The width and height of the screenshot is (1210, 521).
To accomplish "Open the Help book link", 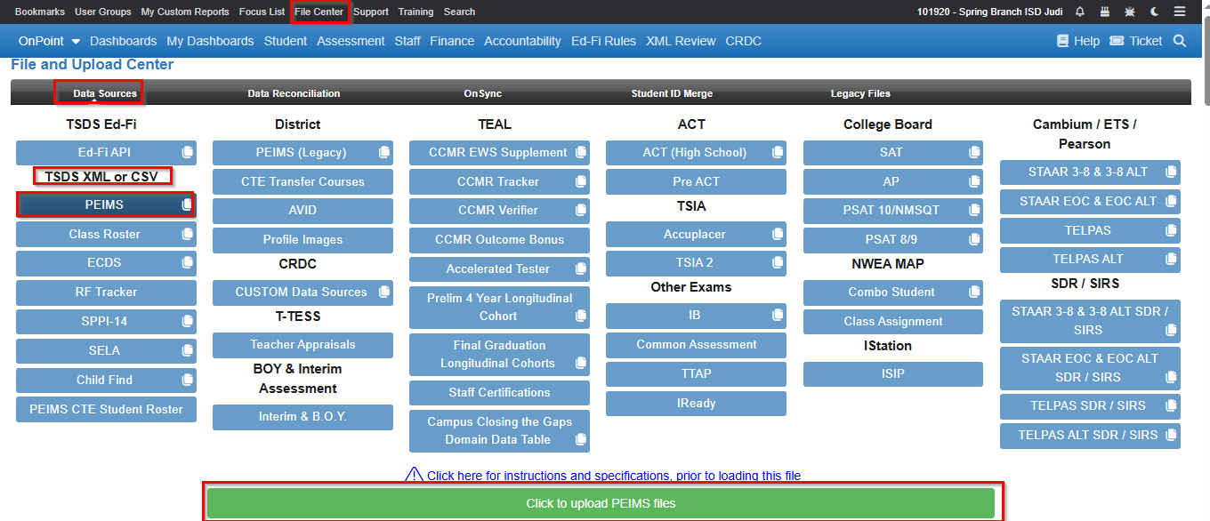I will pyautogui.click(x=1078, y=41).
